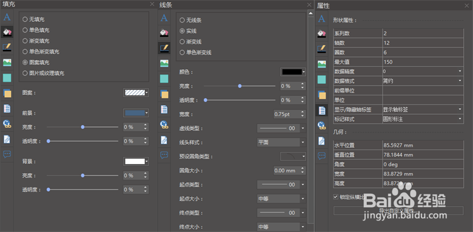Image resolution: width=473 pixels, height=232 pixels.
Task: Click 透明度 slider in 线条 panel
Action: pos(240,100)
